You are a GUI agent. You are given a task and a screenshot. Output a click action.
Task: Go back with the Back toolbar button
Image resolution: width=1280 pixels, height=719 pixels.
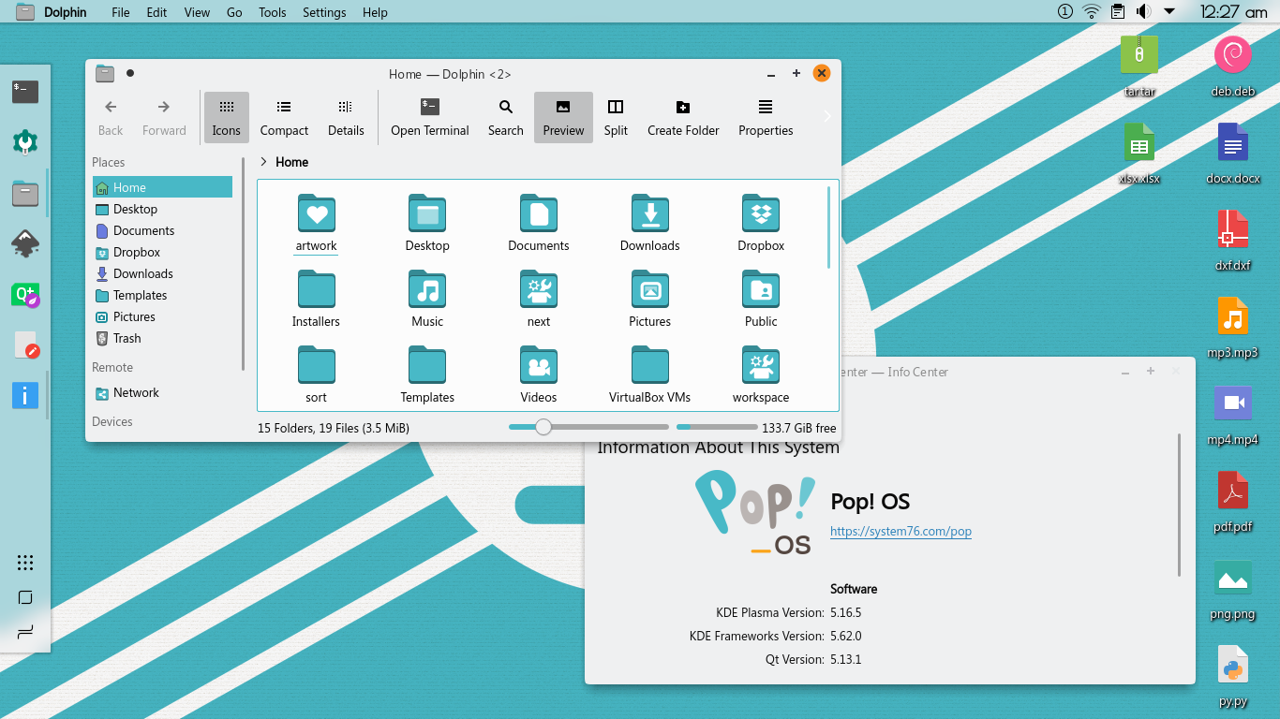[111, 117]
